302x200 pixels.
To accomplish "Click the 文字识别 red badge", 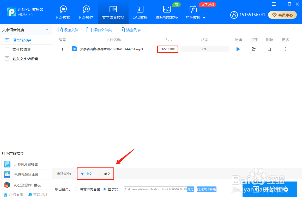I will click(x=207, y=4).
